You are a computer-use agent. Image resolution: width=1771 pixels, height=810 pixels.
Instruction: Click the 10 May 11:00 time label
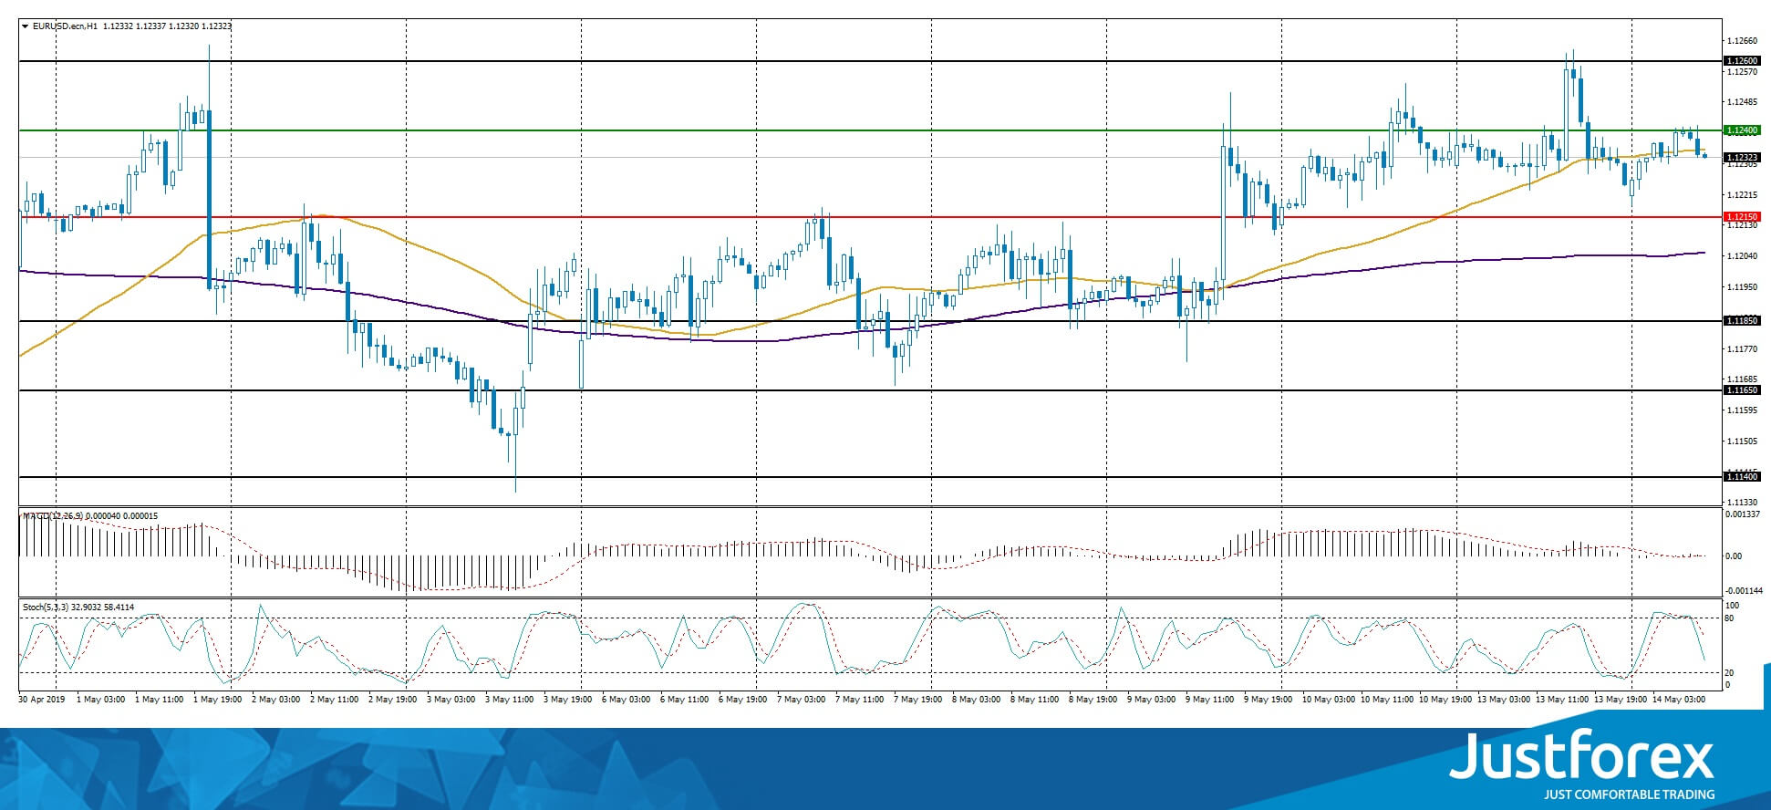(1388, 700)
